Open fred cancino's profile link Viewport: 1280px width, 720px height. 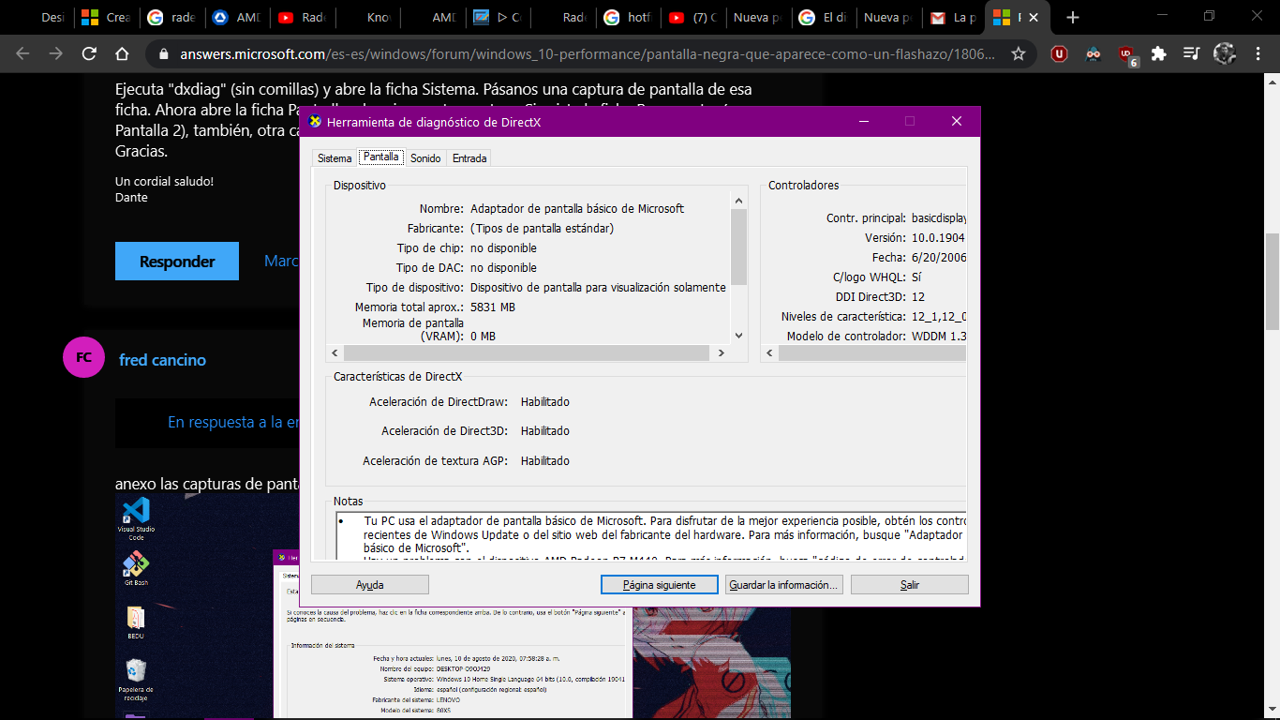tap(162, 360)
